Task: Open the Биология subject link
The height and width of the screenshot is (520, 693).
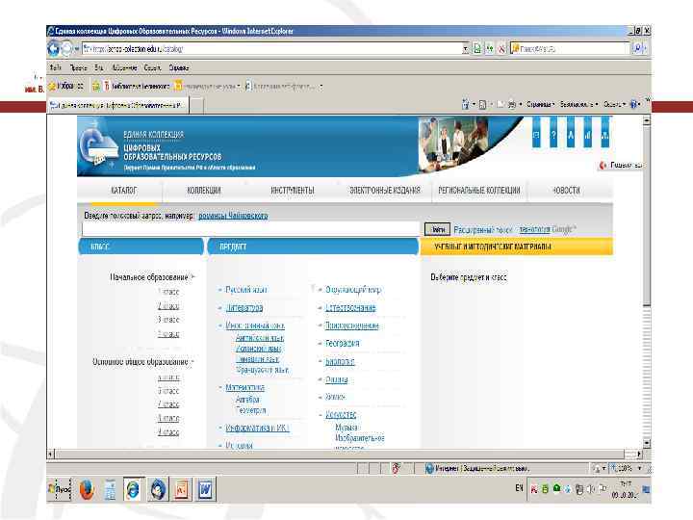Action: click(x=340, y=362)
